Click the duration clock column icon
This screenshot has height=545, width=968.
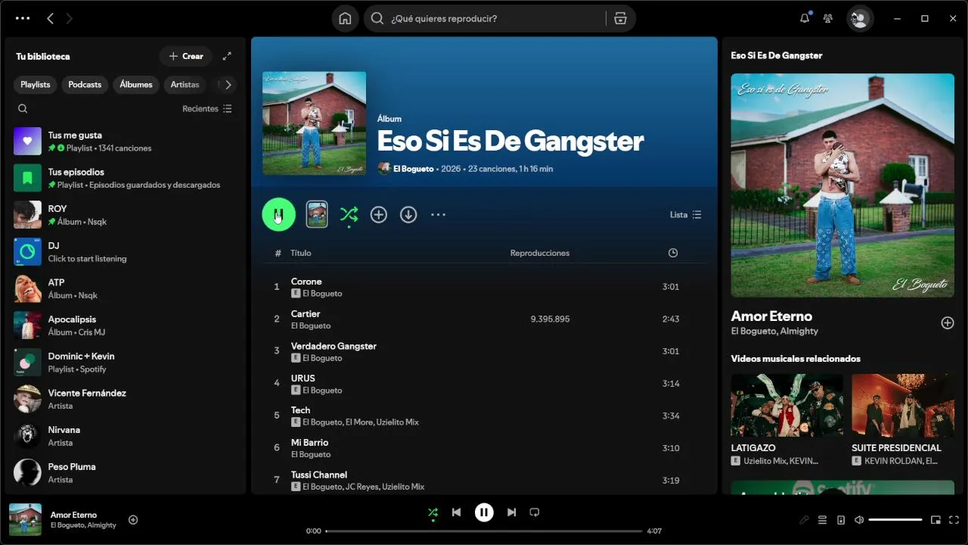tap(673, 253)
